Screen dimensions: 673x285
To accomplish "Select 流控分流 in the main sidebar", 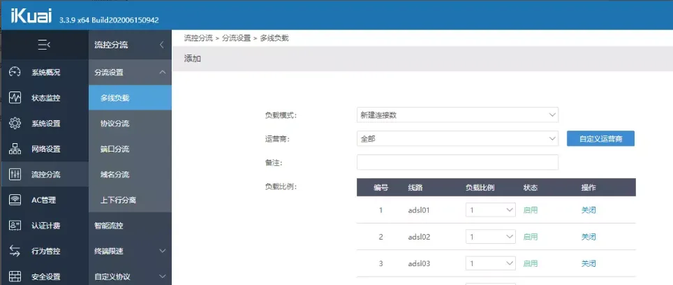I will pos(45,175).
